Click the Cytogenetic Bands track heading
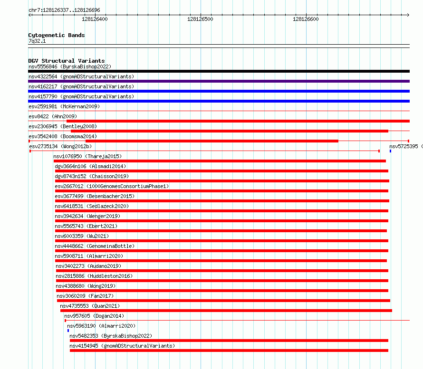Screen dimensions: 423x369 coord(57,35)
